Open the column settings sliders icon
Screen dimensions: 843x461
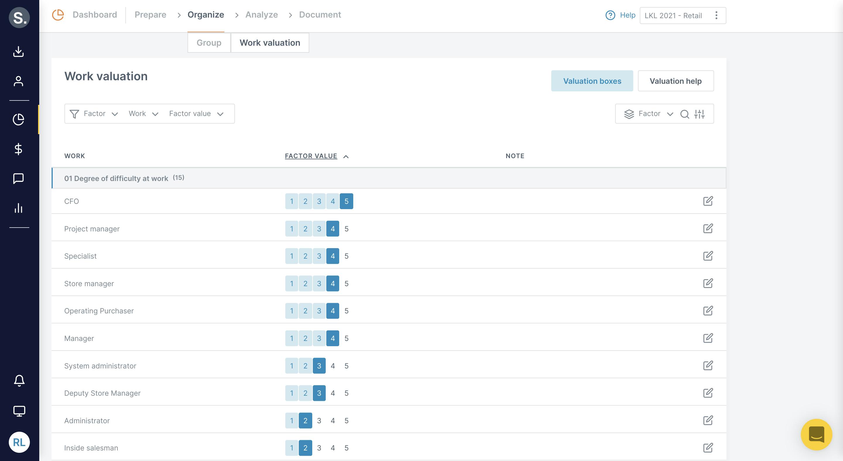[699, 114]
